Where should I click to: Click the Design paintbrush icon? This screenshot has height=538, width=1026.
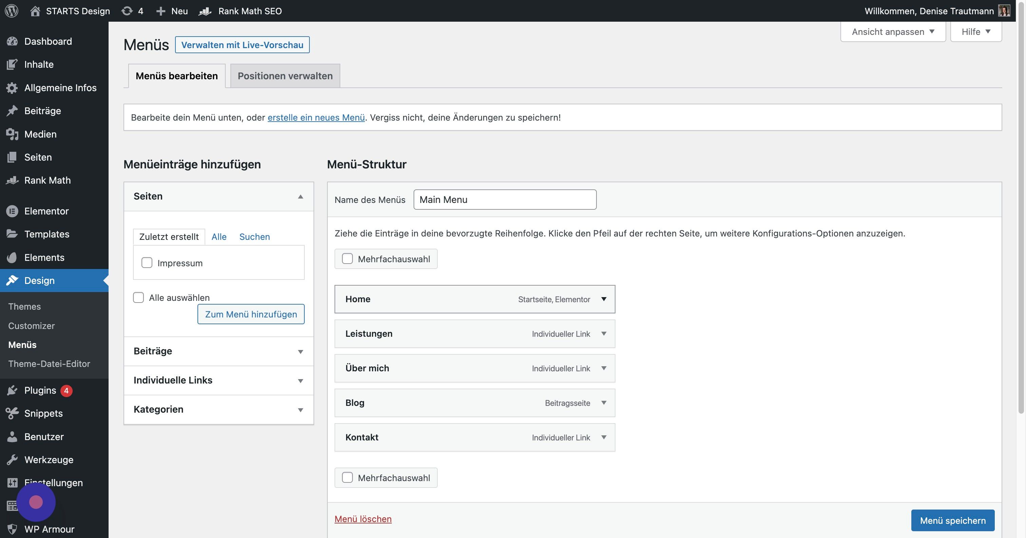(12, 280)
